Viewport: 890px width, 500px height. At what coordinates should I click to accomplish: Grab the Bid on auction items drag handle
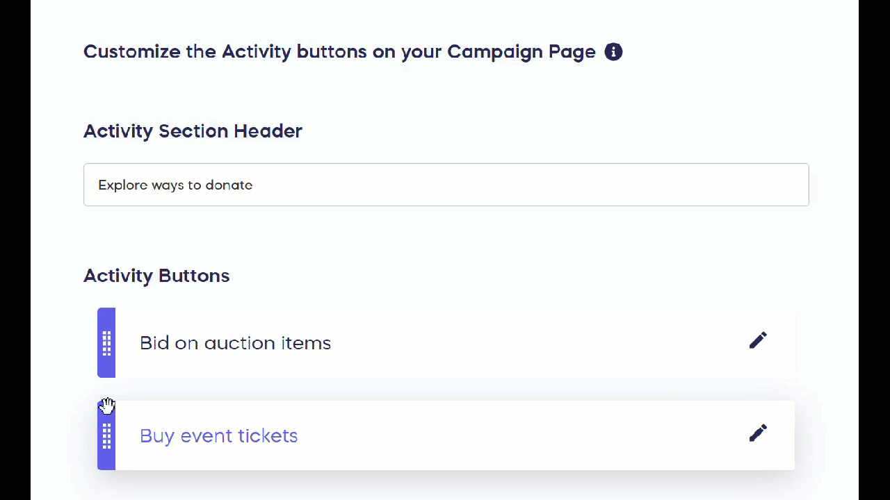click(106, 343)
